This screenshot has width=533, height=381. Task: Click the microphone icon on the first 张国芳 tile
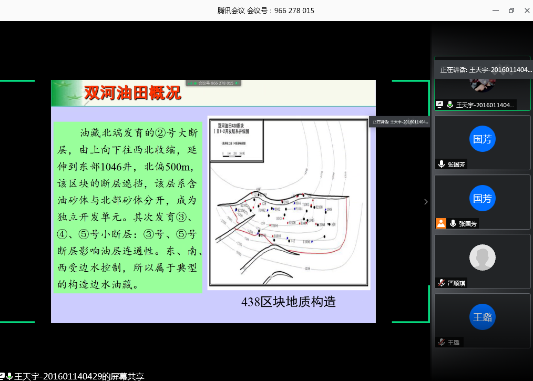pyautogui.click(x=442, y=164)
